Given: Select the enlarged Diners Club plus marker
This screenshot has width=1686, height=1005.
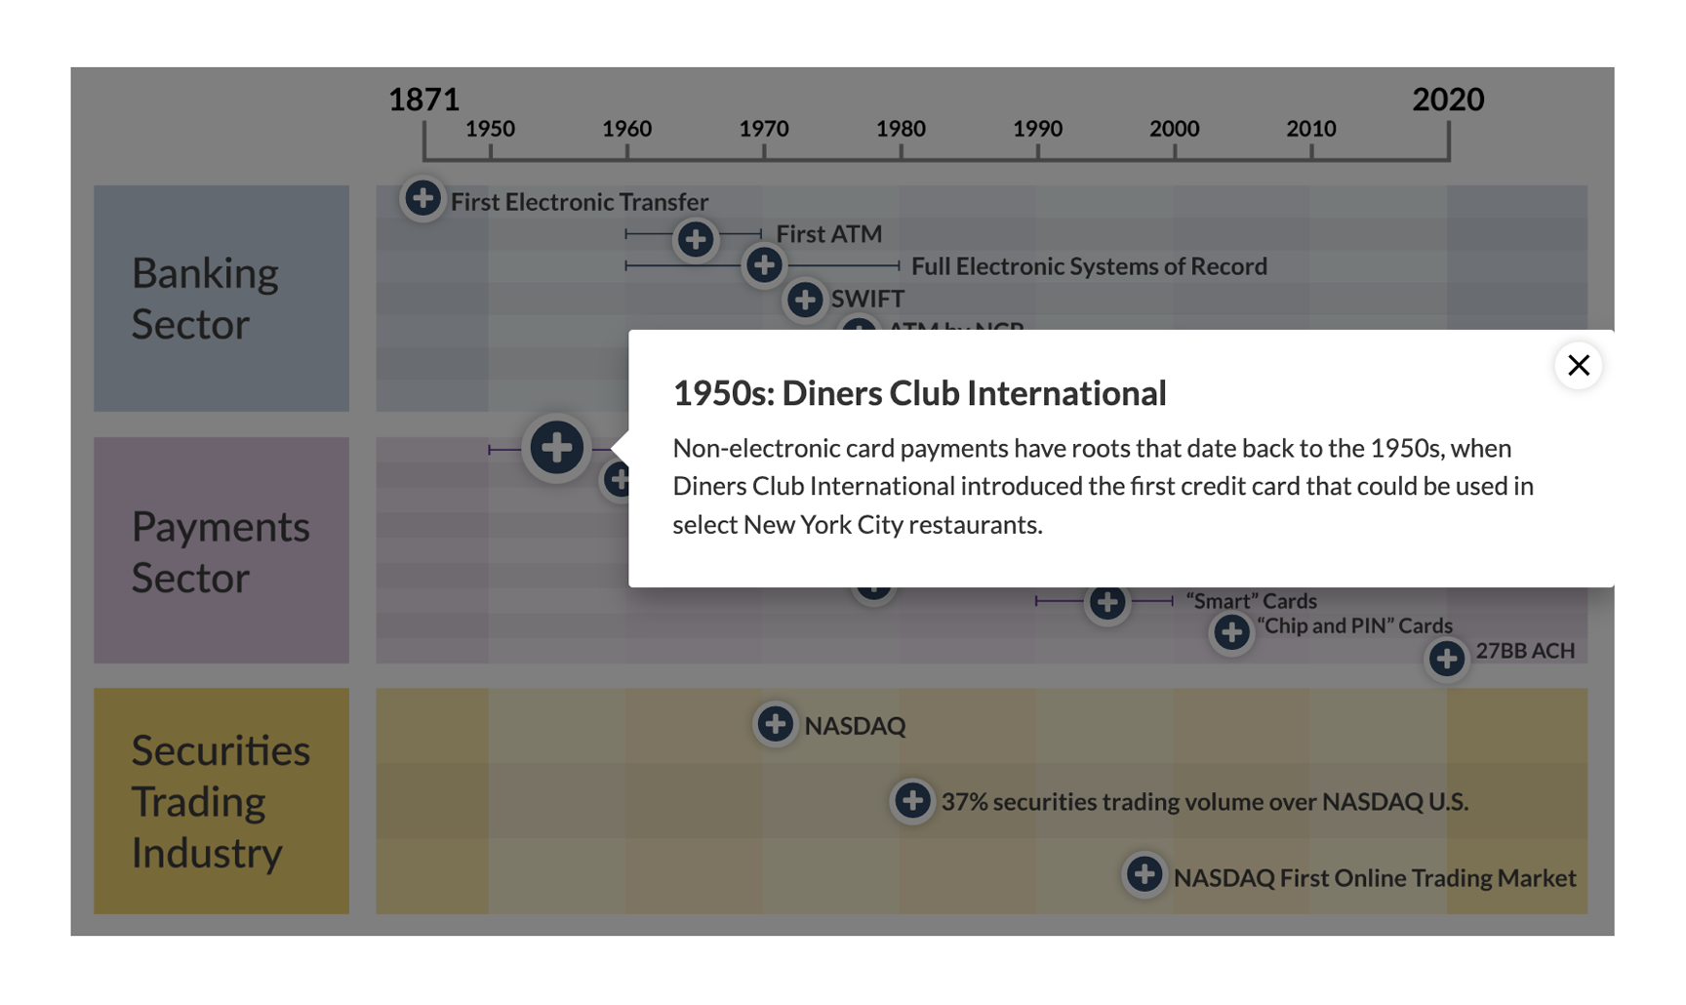Looking at the screenshot, I should click(x=556, y=448).
